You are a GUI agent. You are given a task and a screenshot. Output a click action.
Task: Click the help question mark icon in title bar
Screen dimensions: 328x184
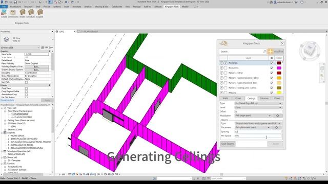coord(302,2)
